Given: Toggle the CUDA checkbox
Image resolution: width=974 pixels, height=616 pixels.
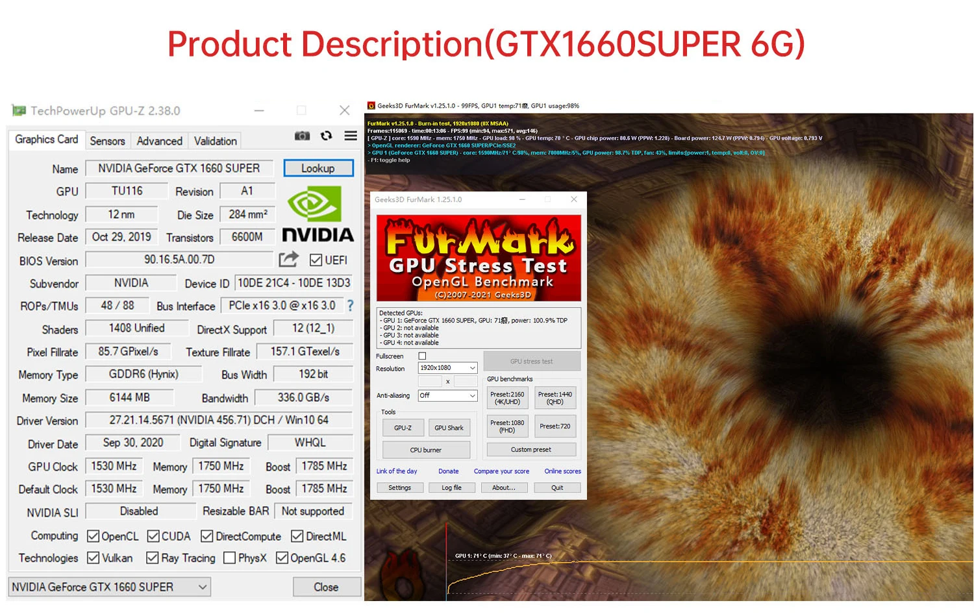Looking at the screenshot, I should [153, 536].
